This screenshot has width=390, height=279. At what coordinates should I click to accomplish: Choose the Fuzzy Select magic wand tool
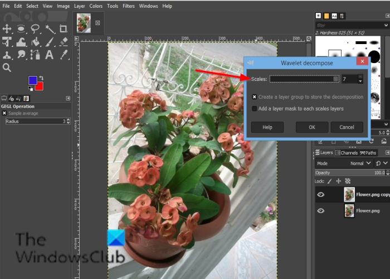pyautogui.click(x=50, y=28)
